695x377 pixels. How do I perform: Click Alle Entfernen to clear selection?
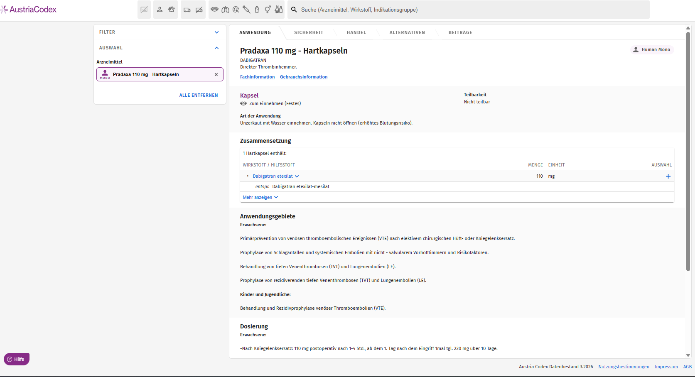click(x=199, y=95)
